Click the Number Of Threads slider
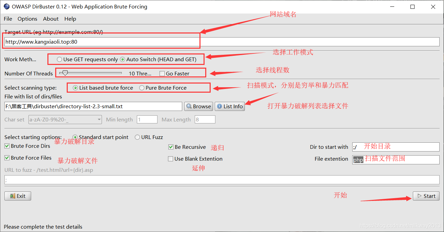The width and height of the screenshot is (444, 232). (x=90, y=73)
